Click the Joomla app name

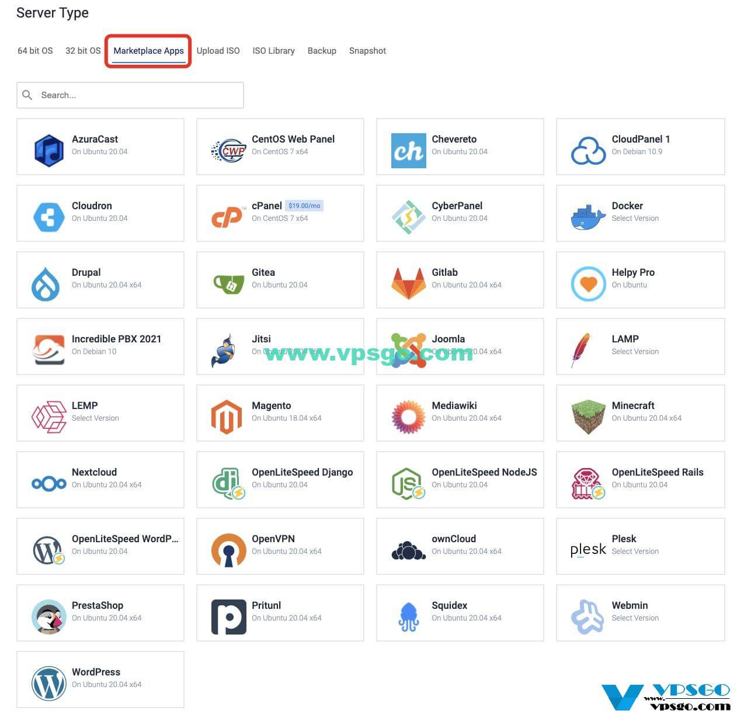(x=449, y=339)
